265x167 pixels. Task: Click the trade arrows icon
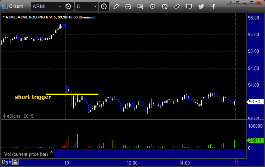pyautogui.click(x=177, y=7)
